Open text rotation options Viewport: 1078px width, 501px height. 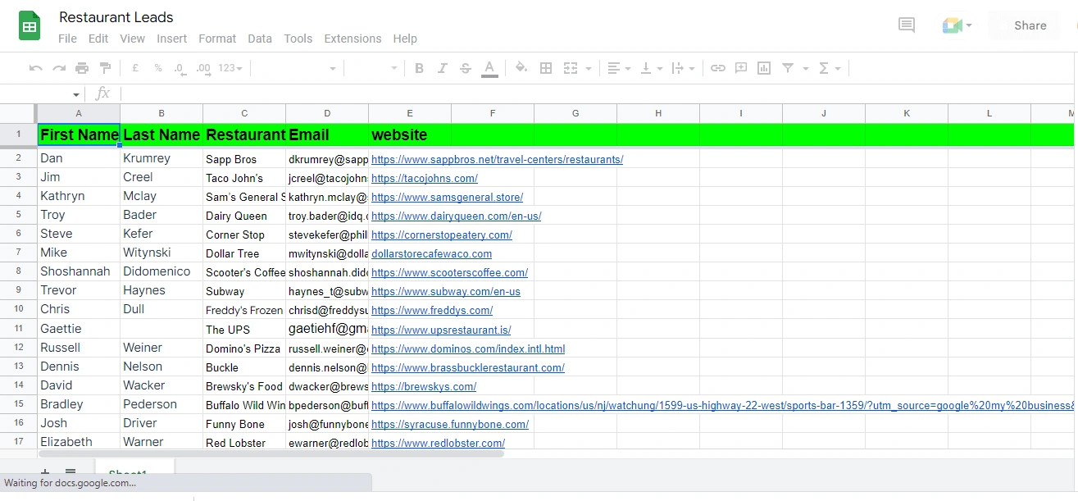(x=683, y=68)
